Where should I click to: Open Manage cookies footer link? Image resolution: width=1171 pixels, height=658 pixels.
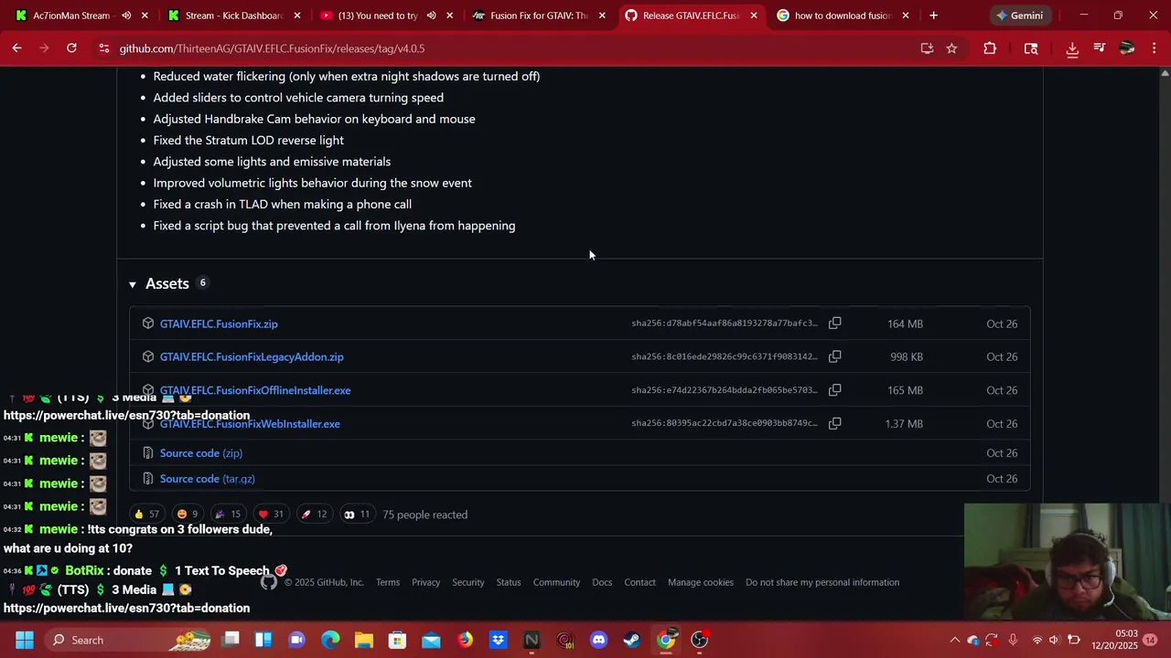point(701,582)
